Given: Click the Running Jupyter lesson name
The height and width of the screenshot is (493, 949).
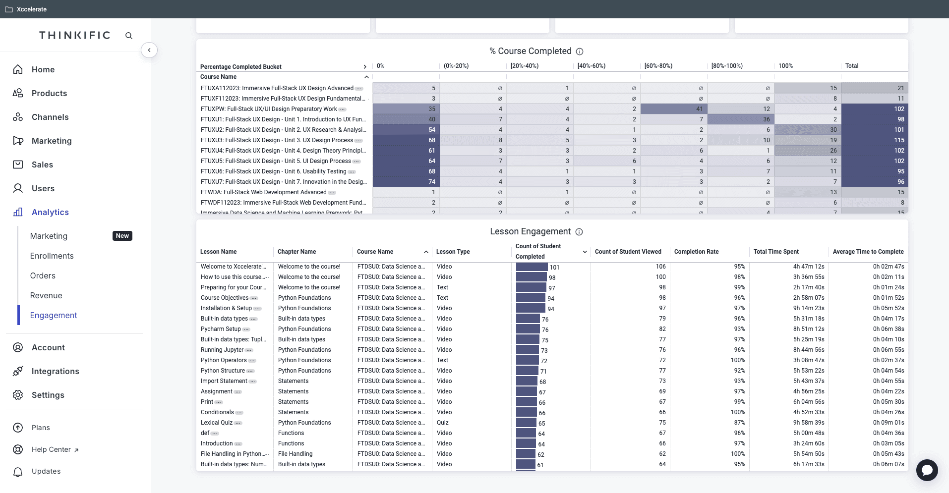Looking at the screenshot, I should pyautogui.click(x=222, y=350).
